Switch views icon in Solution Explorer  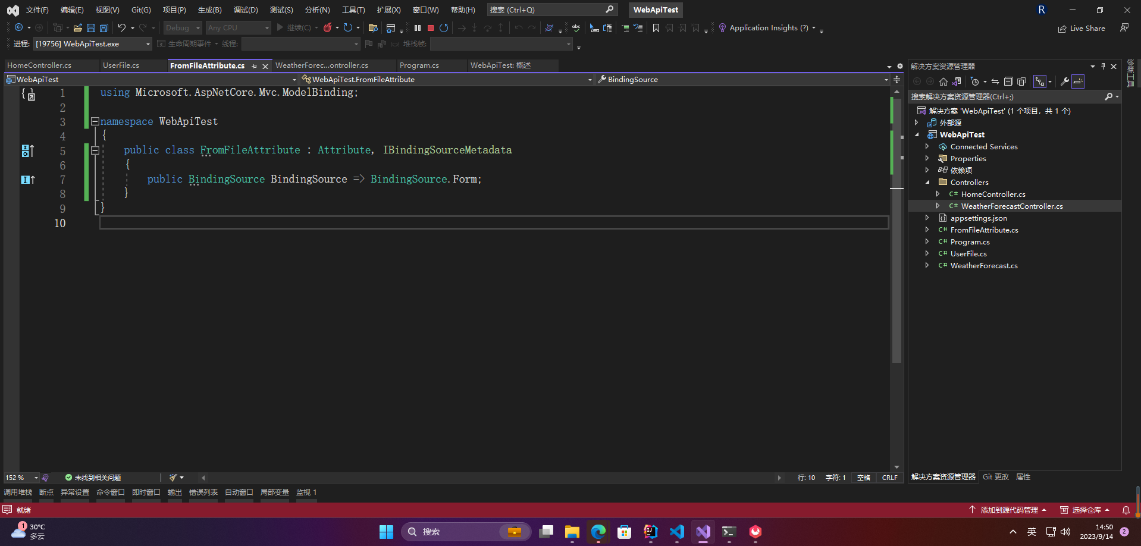tap(957, 81)
